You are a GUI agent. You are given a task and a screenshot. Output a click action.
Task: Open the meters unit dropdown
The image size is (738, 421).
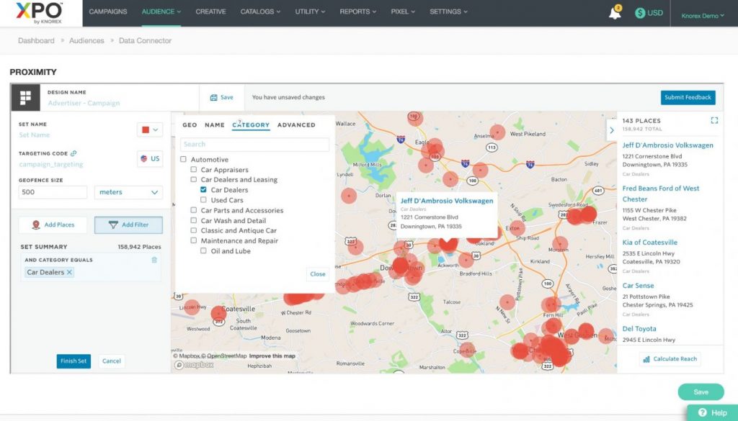(128, 192)
